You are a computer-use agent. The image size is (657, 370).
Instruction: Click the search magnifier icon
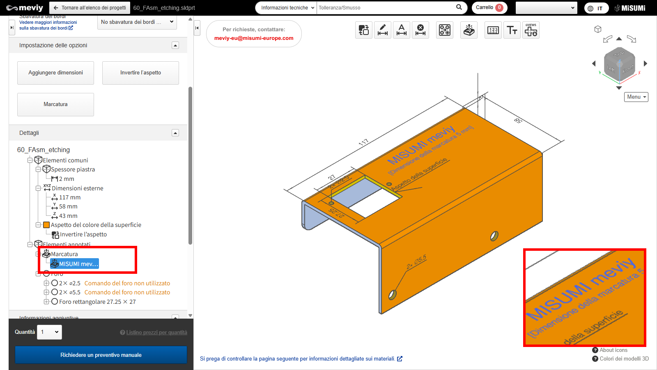tap(459, 7)
